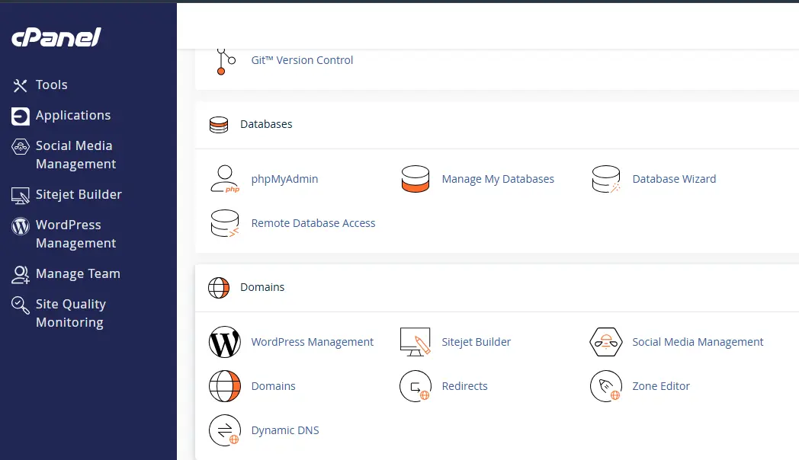Image resolution: width=799 pixels, height=460 pixels.
Task: Click the Site Quality Monitoring magnifier icon
Action: point(21,305)
